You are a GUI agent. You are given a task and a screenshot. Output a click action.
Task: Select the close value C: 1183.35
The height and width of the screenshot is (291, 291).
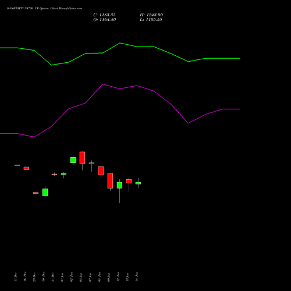[104, 15]
